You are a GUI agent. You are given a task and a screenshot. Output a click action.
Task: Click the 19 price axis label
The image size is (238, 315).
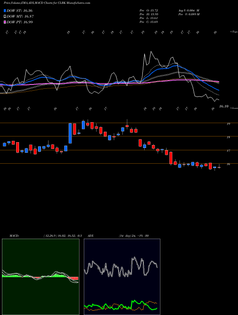click(x=228, y=124)
